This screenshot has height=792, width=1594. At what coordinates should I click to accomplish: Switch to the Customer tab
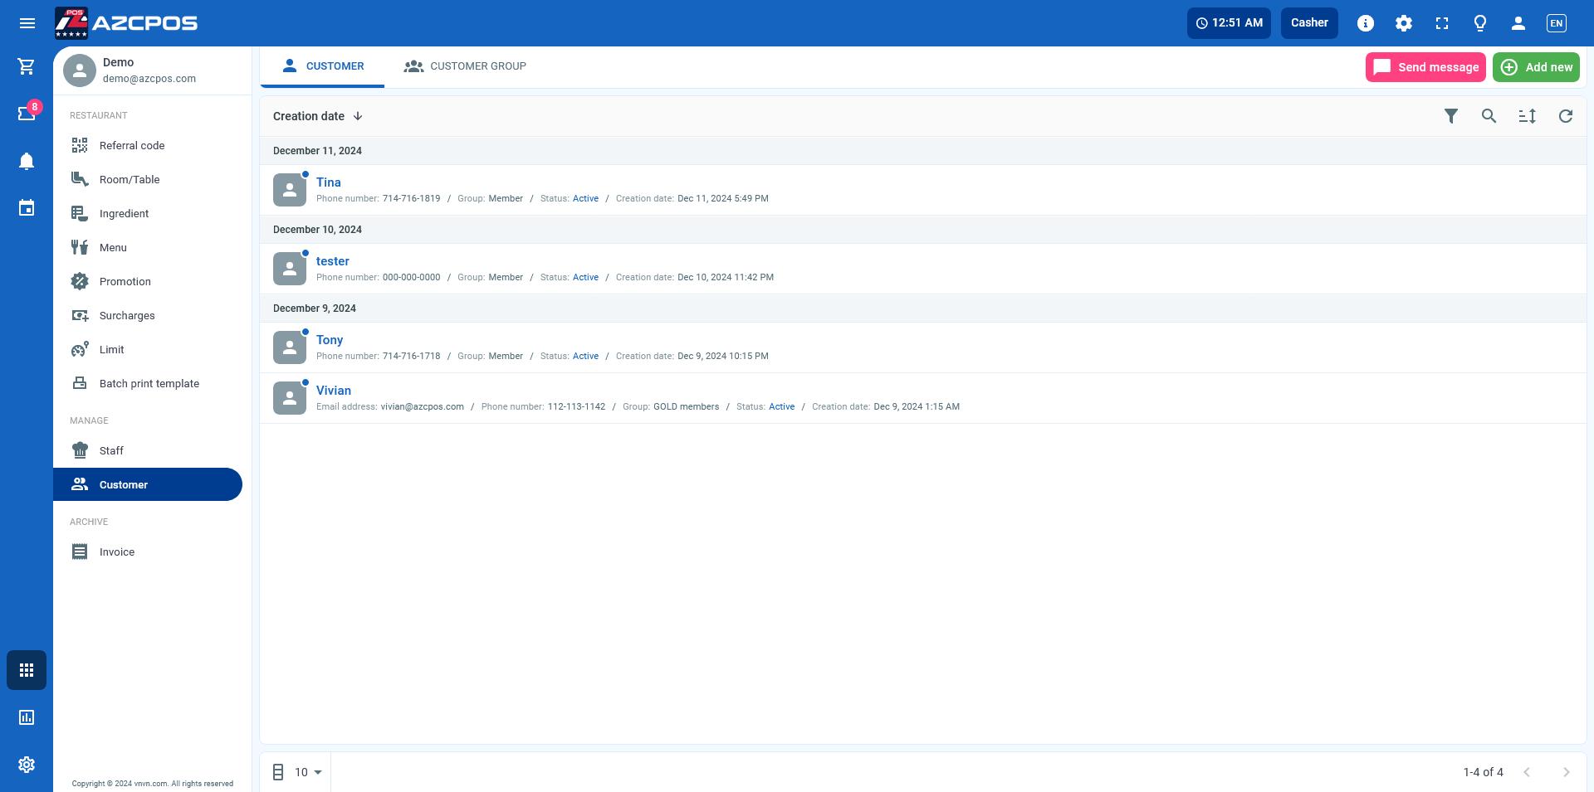[x=322, y=66]
